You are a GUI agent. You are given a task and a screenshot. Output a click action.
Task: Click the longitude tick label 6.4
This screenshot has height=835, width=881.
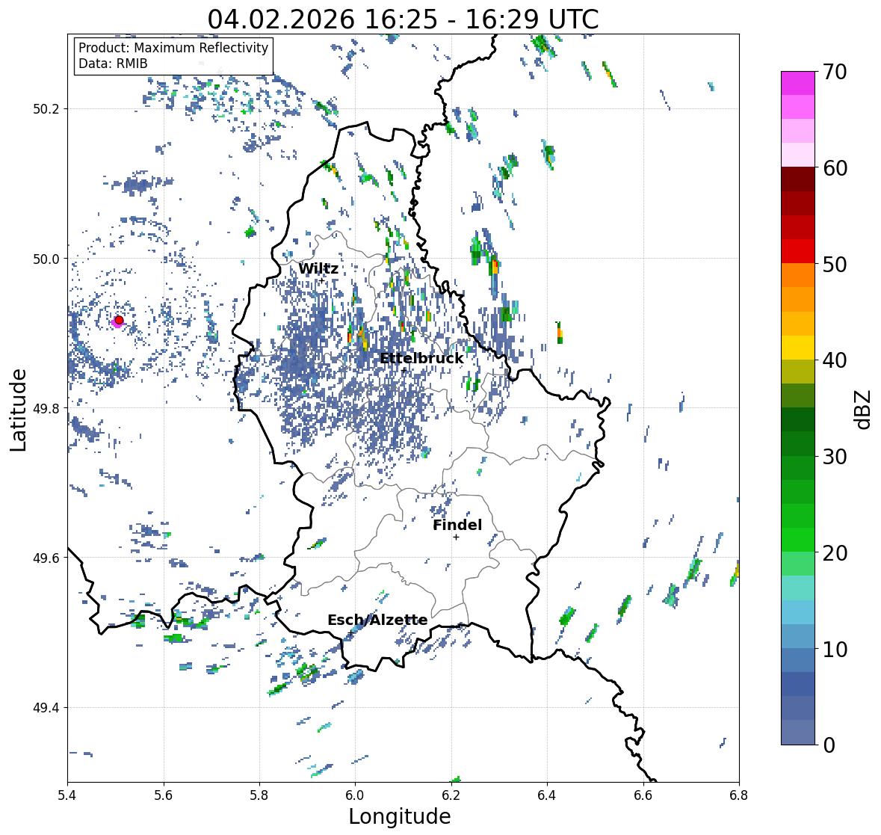(x=547, y=795)
